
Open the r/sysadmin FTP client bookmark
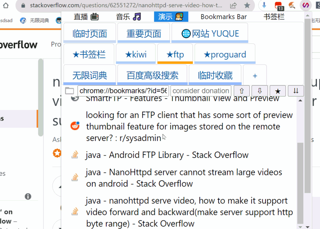(x=189, y=127)
